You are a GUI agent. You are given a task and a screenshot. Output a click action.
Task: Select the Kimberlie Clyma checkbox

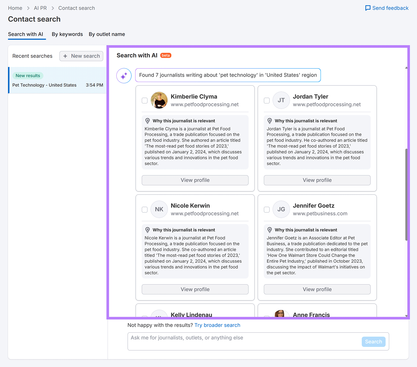[x=145, y=100]
